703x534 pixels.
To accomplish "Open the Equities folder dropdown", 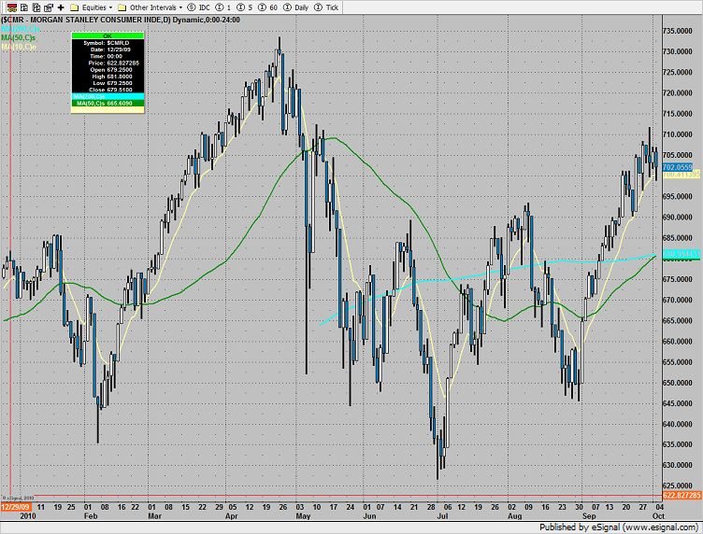I will click(92, 7).
